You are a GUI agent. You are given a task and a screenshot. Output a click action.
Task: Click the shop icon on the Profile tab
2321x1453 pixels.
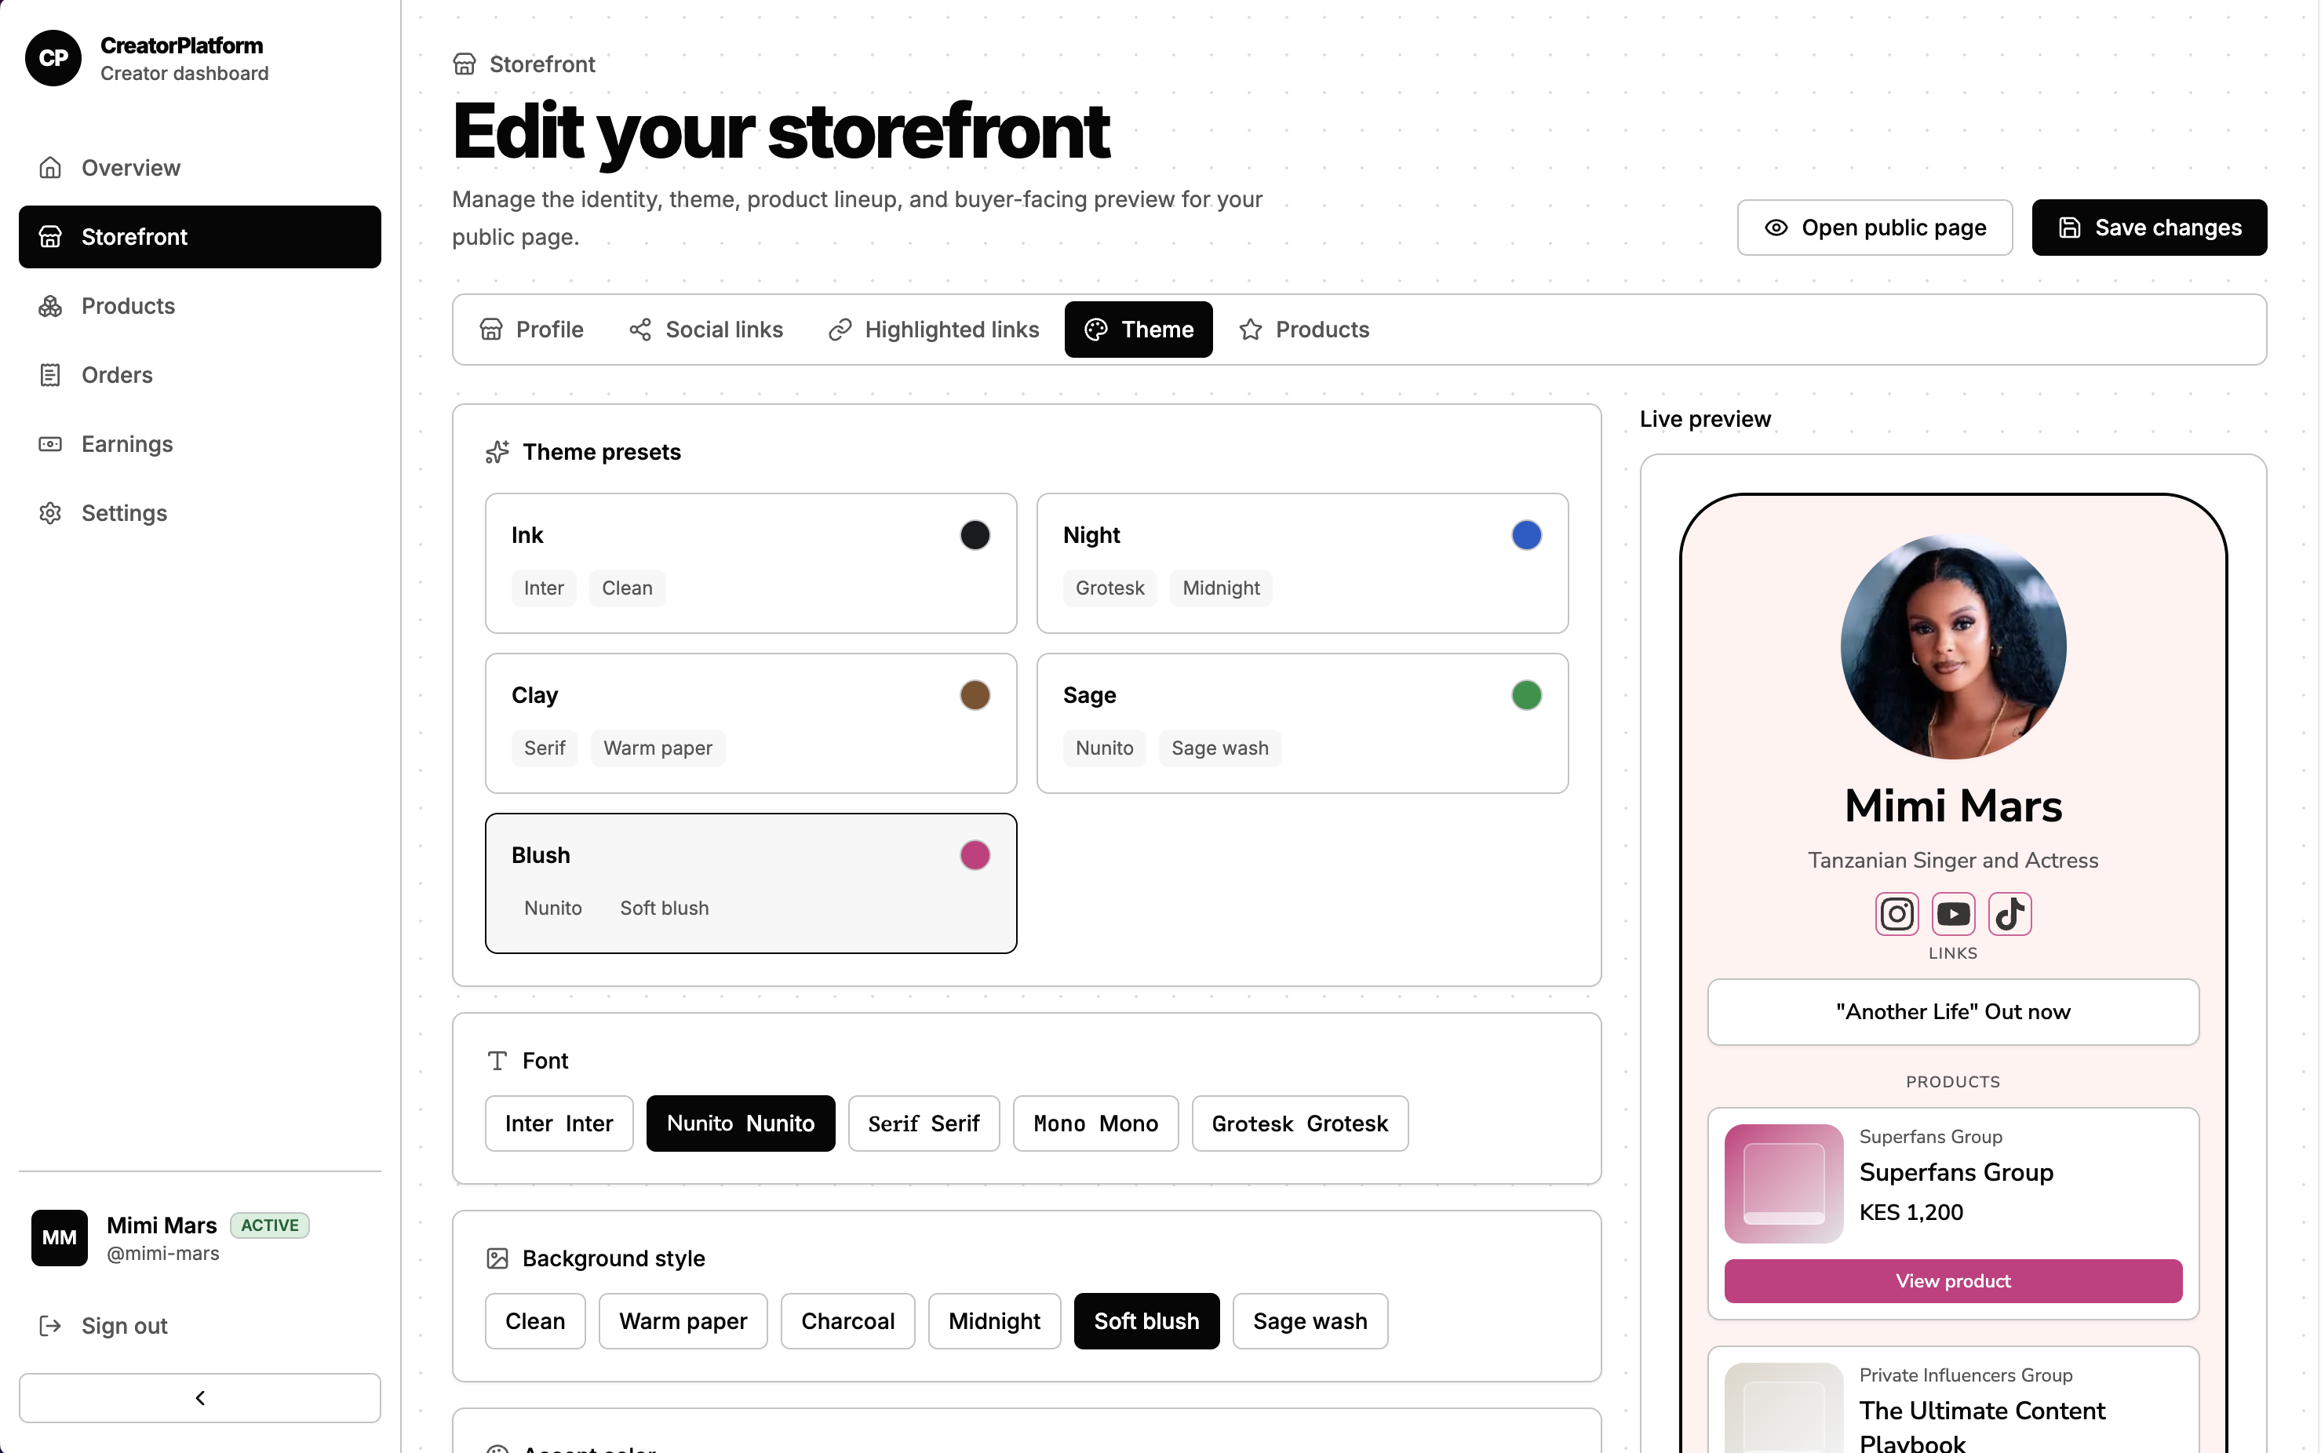click(491, 330)
